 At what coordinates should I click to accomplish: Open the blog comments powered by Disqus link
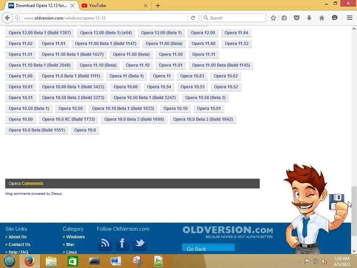pyautogui.click(x=34, y=194)
